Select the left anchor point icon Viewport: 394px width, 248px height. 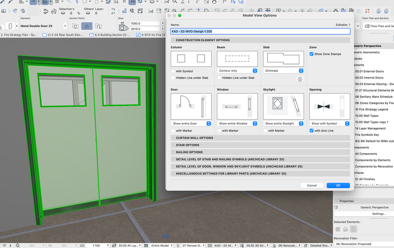click(75, 26)
